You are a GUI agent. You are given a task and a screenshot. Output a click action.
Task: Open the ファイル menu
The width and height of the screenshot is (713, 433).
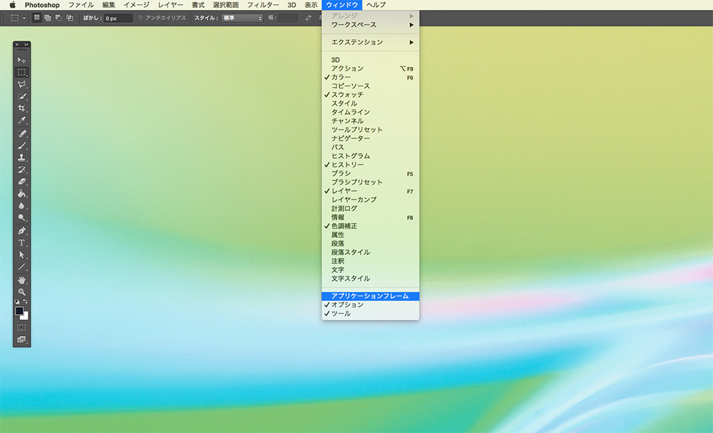coord(81,5)
